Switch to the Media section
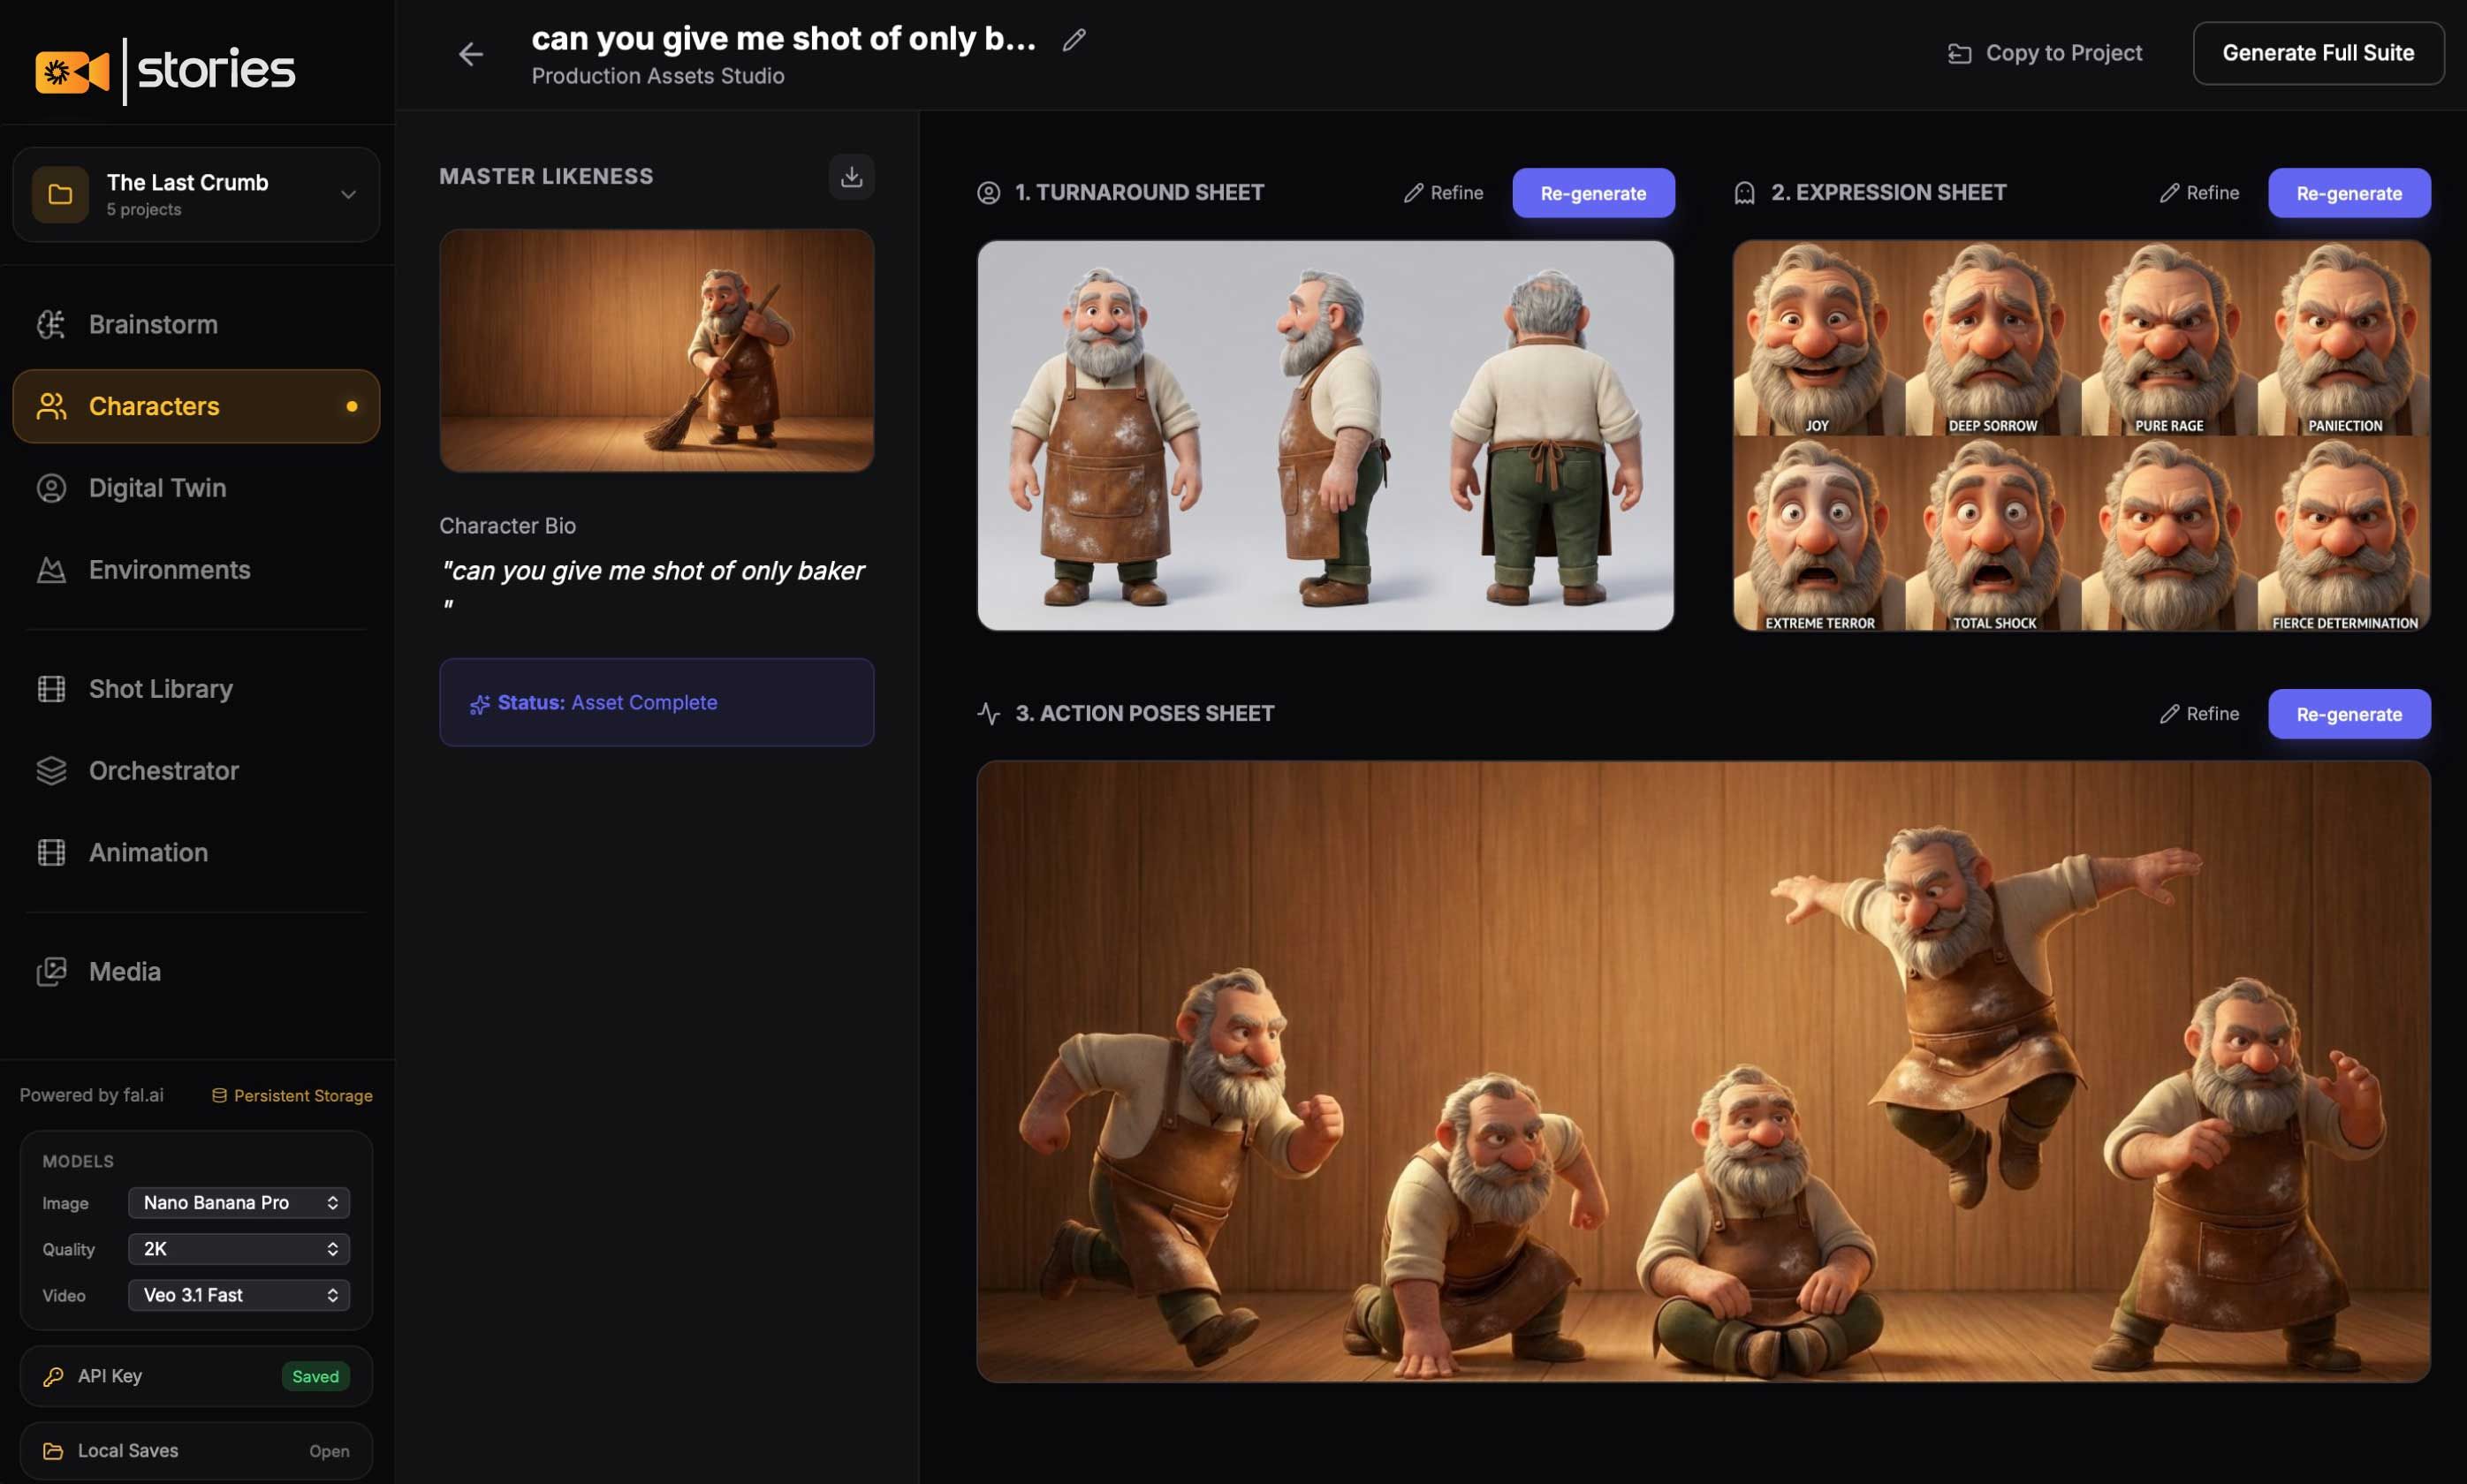Image resolution: width=2467 pixels, height=1484 pixels. coord(125,971)
